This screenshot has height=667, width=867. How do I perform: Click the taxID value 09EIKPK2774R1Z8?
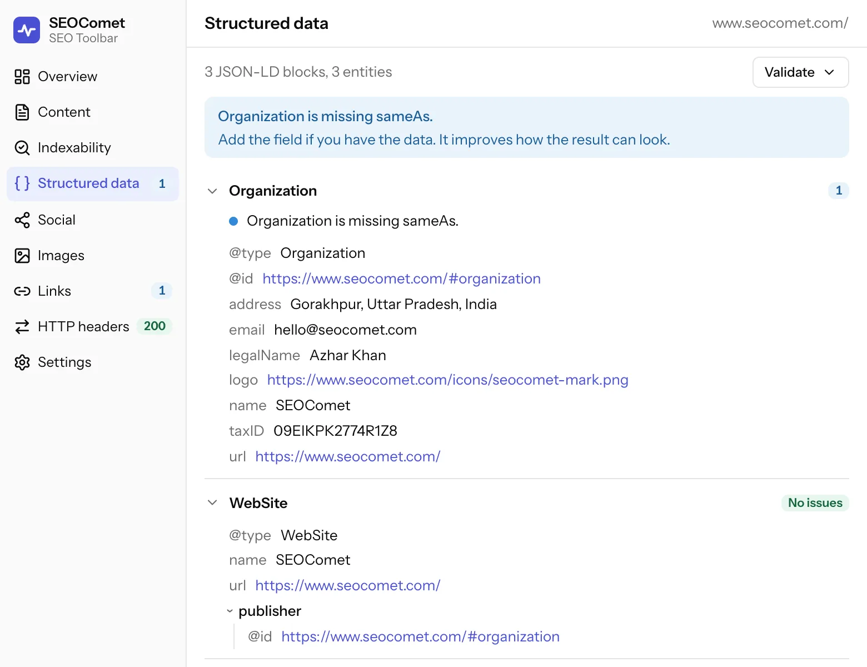335,431
